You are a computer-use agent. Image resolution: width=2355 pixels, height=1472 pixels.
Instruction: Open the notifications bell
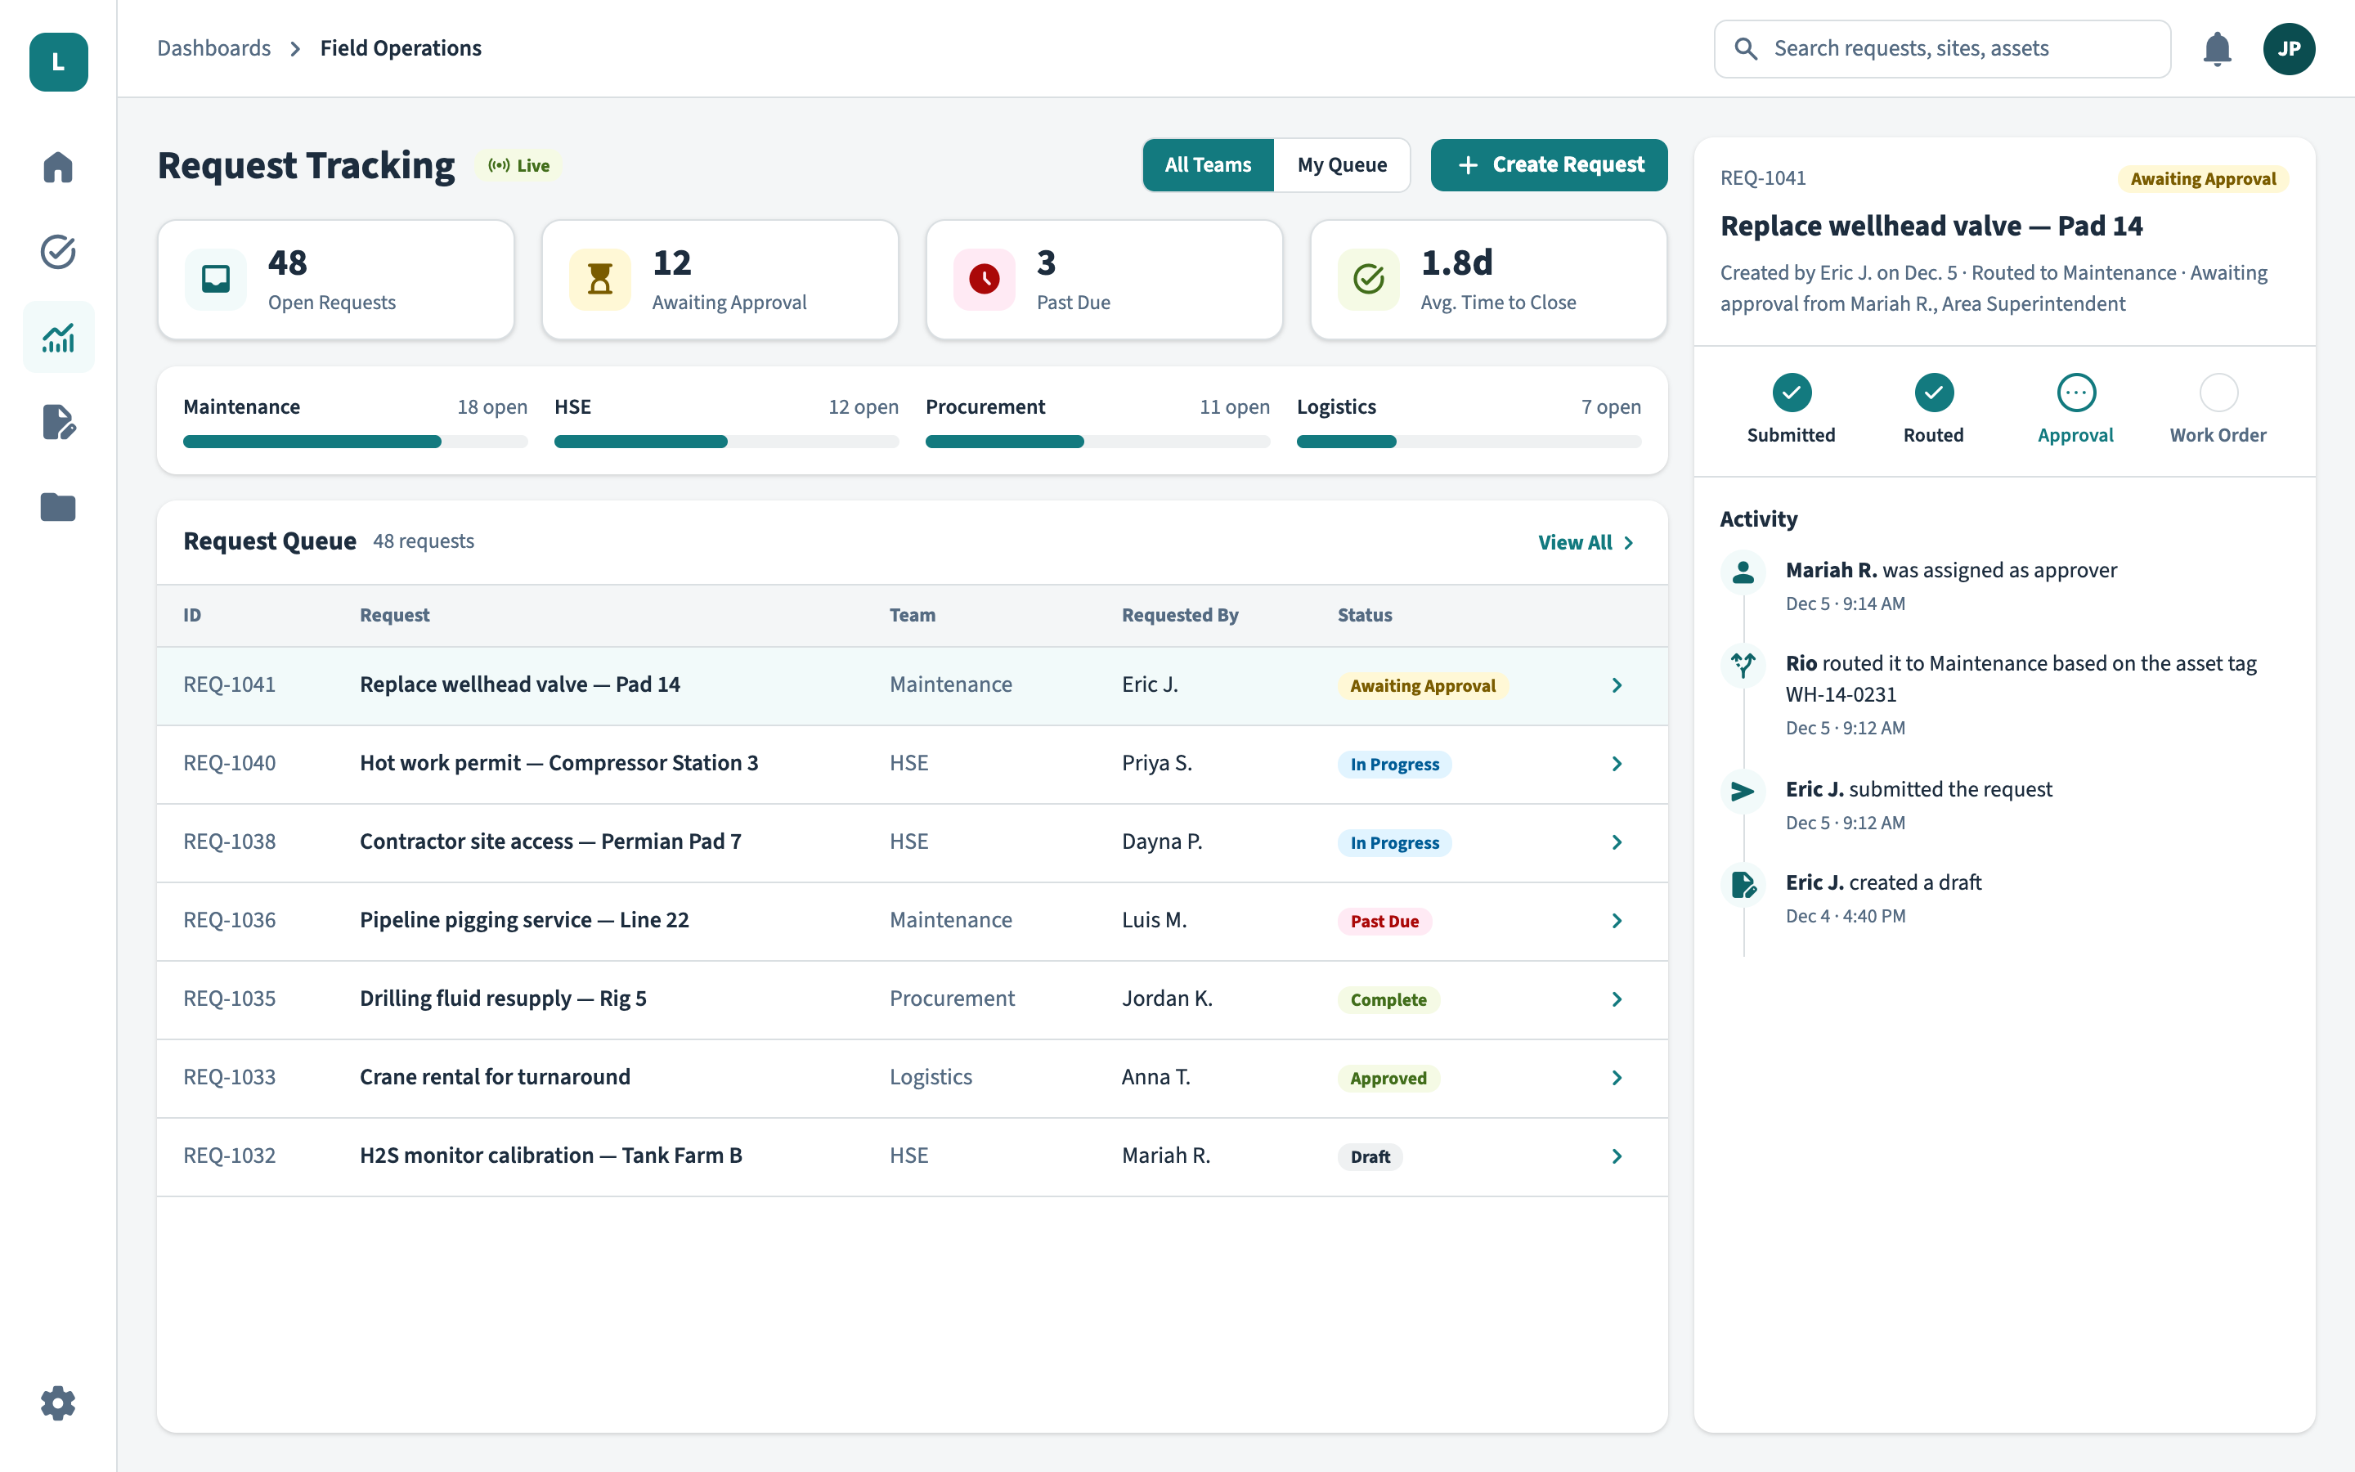click(2217, 49)
